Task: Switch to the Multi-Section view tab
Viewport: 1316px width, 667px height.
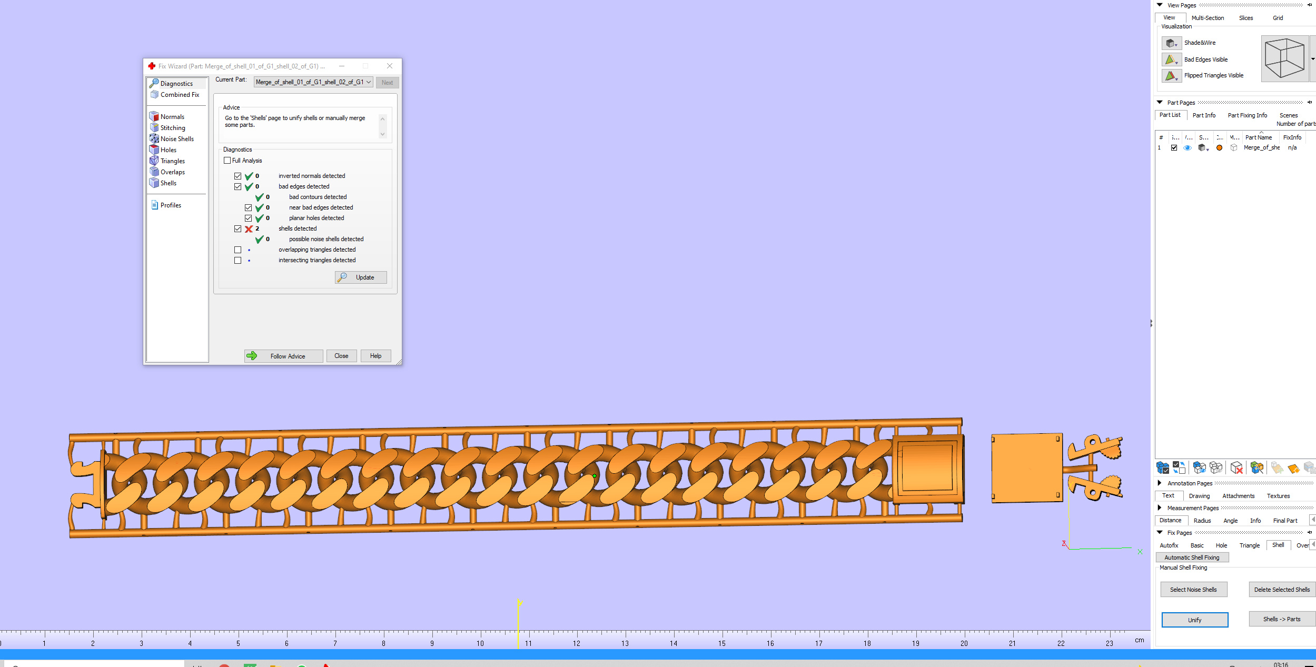Action: pyautogui.click(x=1208, y=18)
